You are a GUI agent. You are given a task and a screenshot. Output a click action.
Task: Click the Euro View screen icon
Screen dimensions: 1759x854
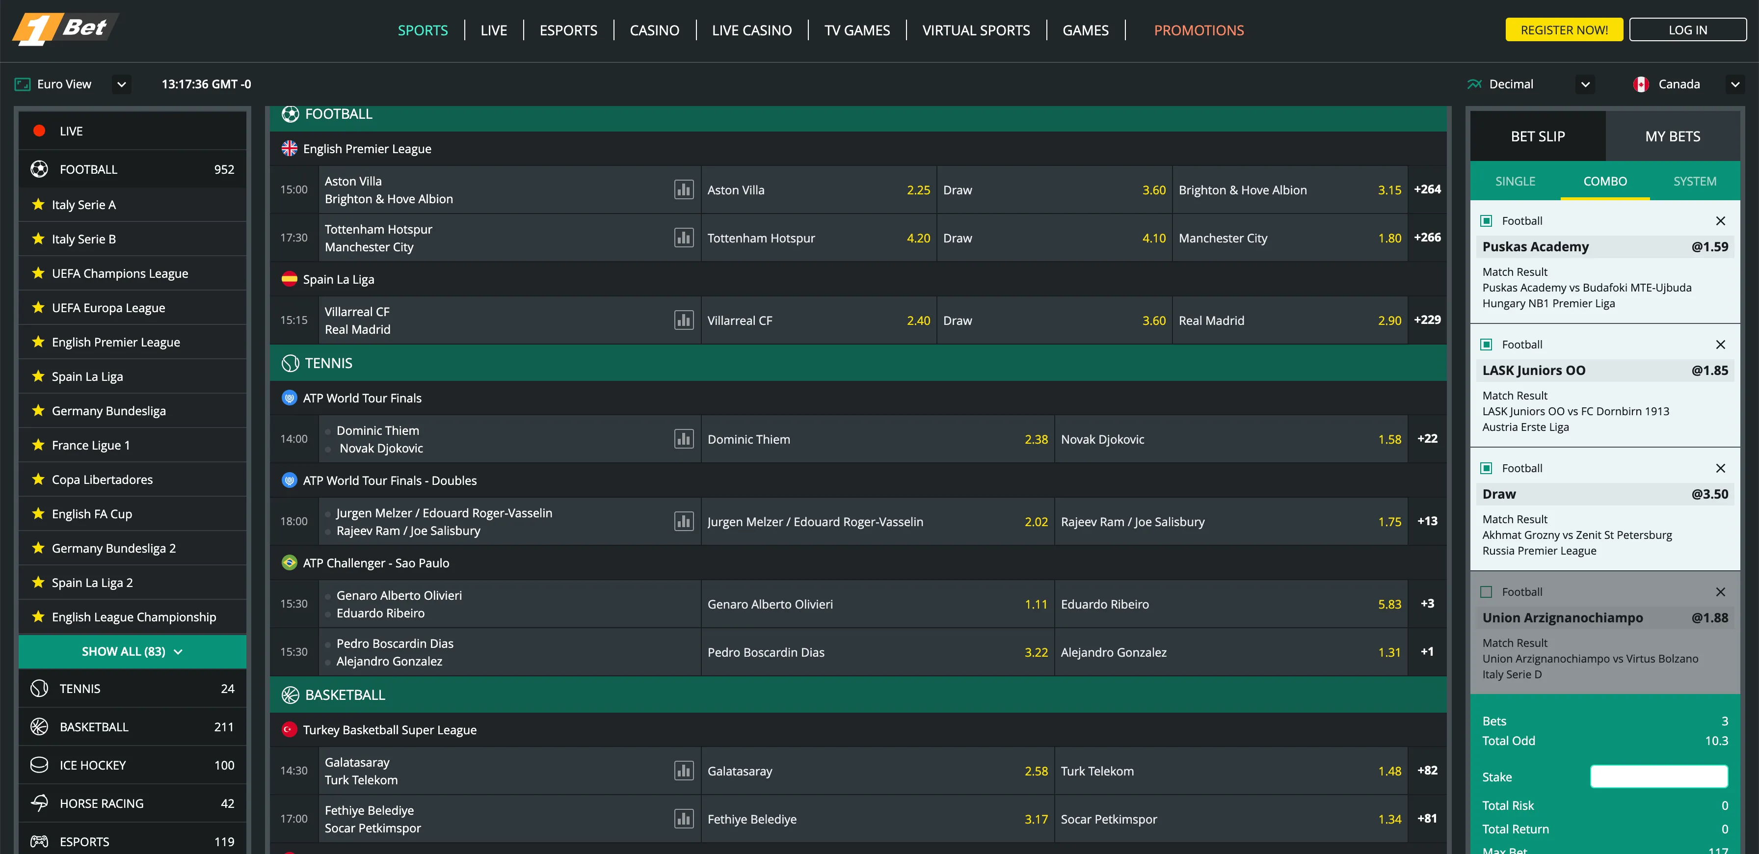(23, 84)
